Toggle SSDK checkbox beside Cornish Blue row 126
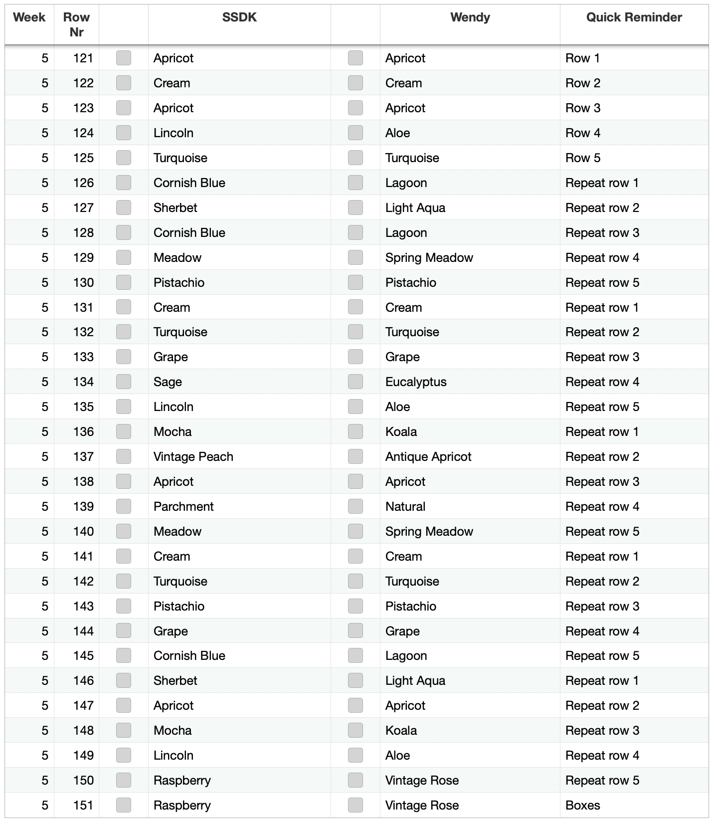The width and height of the screenshot is (716, 821). click(x=124, y=183)
